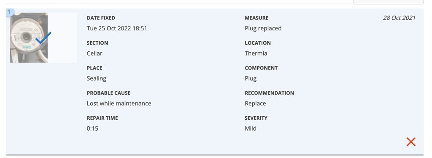
Task: Click the Replace recommendation value
Action: 255,104
